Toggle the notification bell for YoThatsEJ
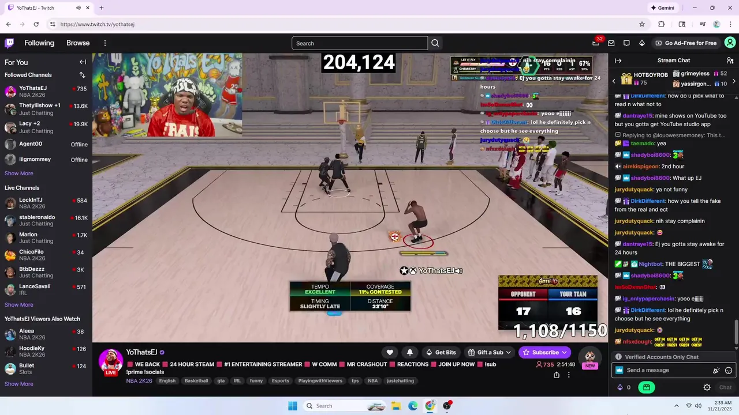Screen dimensions: 739x415 pos(410,352)
